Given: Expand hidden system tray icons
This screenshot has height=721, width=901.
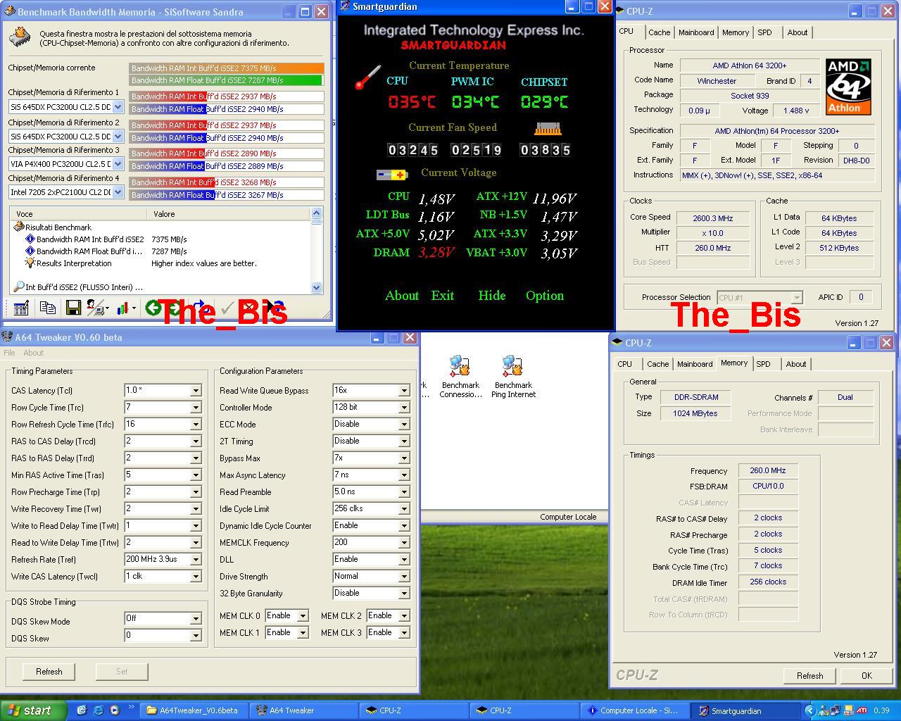Looking at the screenshot, I should [x=809, y=710].
